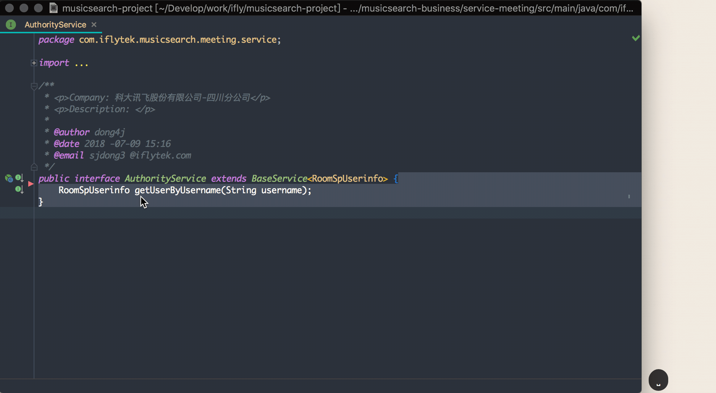
Task: Click the package declaration com.iflytek.musicsearch.meeting.service
Action: point(179,39)
